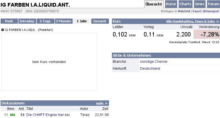Show the Gesamt chart range
This screenshot has width=220, height=118.
[100, 21]
